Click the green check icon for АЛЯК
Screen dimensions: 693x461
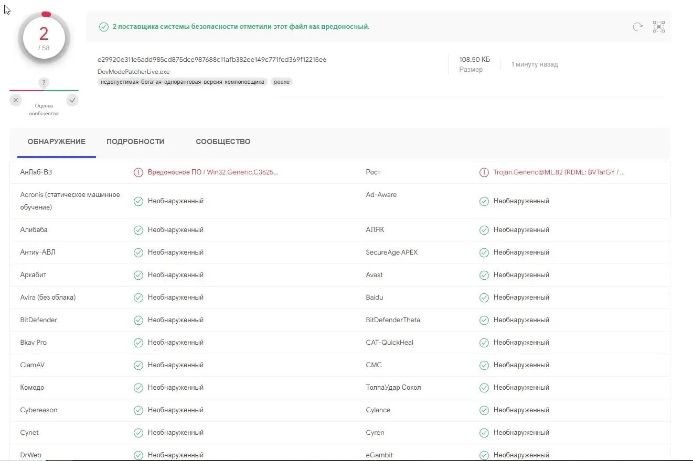pyautogui.click(x=484, y=230)
